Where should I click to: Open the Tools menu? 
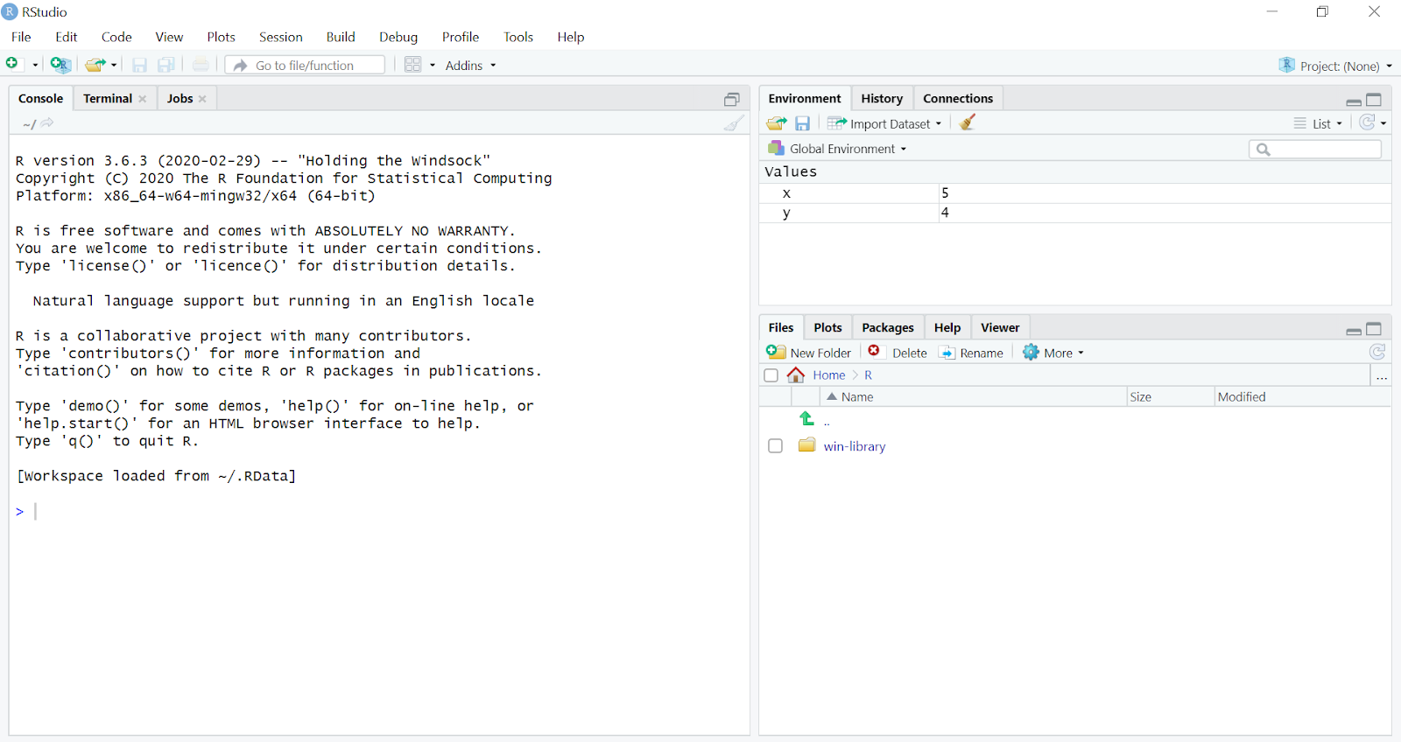[518, 37]
